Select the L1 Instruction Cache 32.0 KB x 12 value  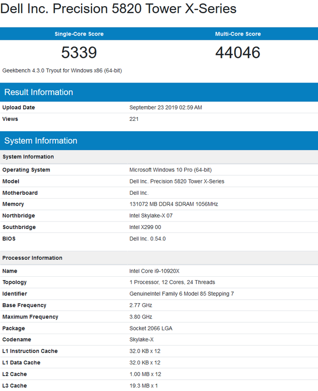145,351
